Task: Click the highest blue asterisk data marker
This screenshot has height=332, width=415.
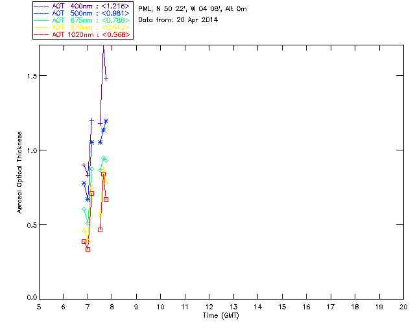Action: pyautogui.click(x=106, y=121)
